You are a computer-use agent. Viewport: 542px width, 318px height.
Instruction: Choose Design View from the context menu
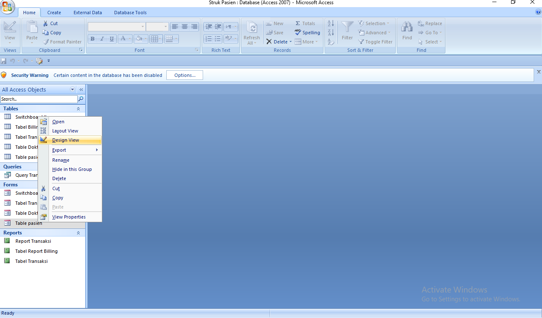(x=66, y=140)
